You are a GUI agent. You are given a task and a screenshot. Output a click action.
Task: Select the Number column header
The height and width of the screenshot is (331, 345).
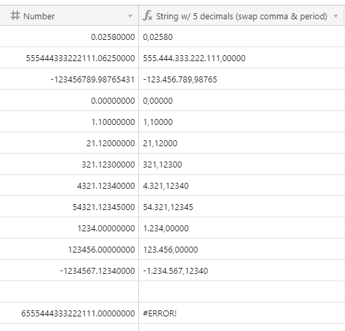[x=69, y=15]
